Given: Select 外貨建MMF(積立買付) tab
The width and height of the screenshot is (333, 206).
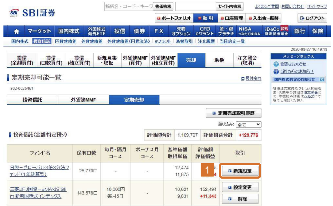Looking at the screenshot, I should tap(163, 60).
